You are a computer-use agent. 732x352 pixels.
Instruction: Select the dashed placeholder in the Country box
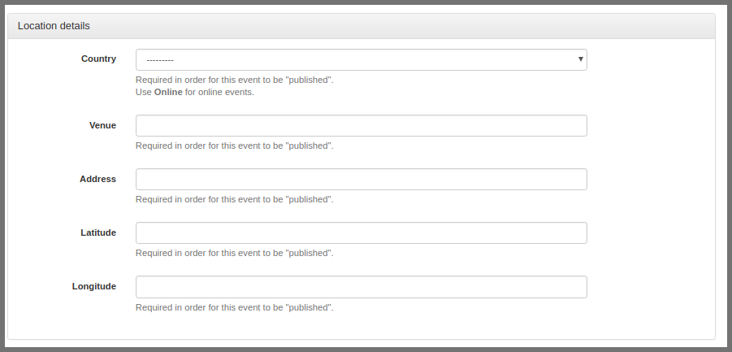point(160,60)
